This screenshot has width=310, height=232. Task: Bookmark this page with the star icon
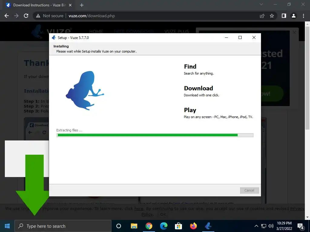pyautogui.click(x=272, y=16)
